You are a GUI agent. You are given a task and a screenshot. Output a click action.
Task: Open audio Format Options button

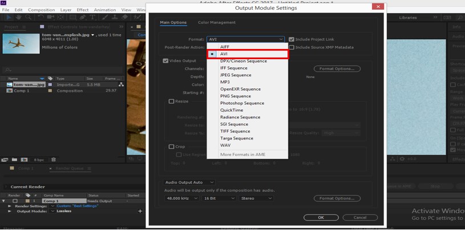pos(337,198)
